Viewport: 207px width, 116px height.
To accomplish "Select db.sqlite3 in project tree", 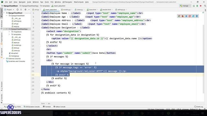I will click(x=15, y=53).
